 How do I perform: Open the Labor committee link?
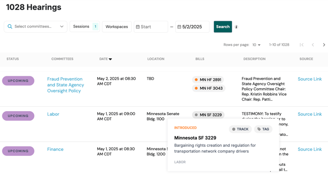coord(53,114)
